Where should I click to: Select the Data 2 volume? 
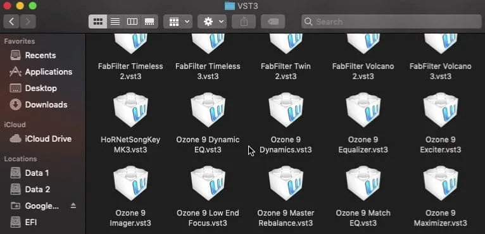[x=42, y=189]
